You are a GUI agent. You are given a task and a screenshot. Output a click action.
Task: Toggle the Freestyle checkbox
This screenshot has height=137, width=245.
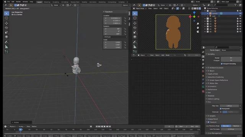208,122
